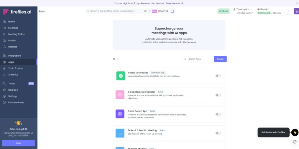Click the Sales: Objection handler title
The height and width of the screenshot is (149, 299).
142,92
